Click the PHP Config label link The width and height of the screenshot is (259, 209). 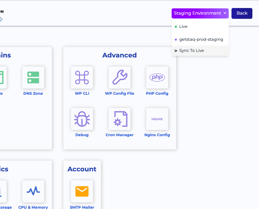click(x=157, y=93)
